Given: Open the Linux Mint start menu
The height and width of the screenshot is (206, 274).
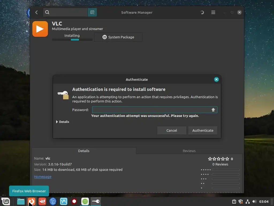Looking at the screenshot, I should (x=6, y=201).
